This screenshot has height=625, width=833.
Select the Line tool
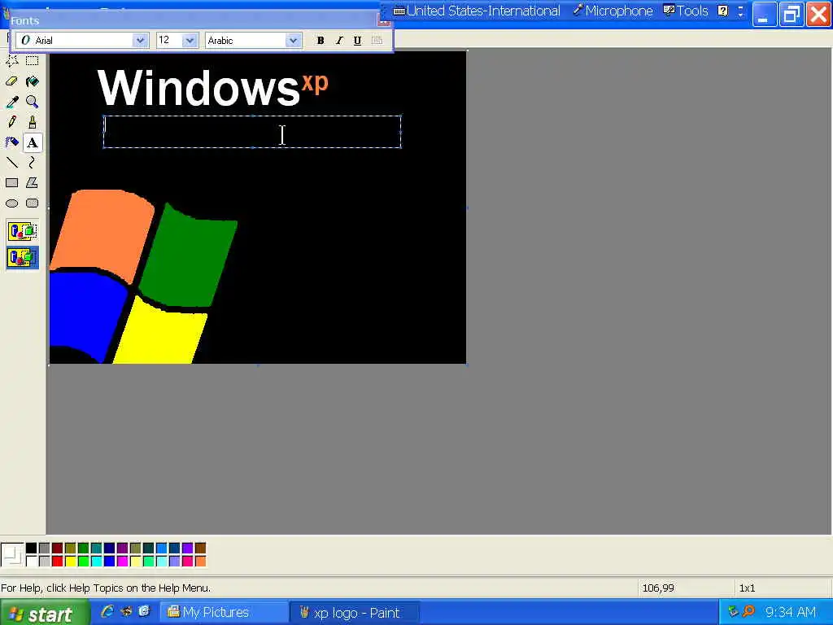click(11, 163)
